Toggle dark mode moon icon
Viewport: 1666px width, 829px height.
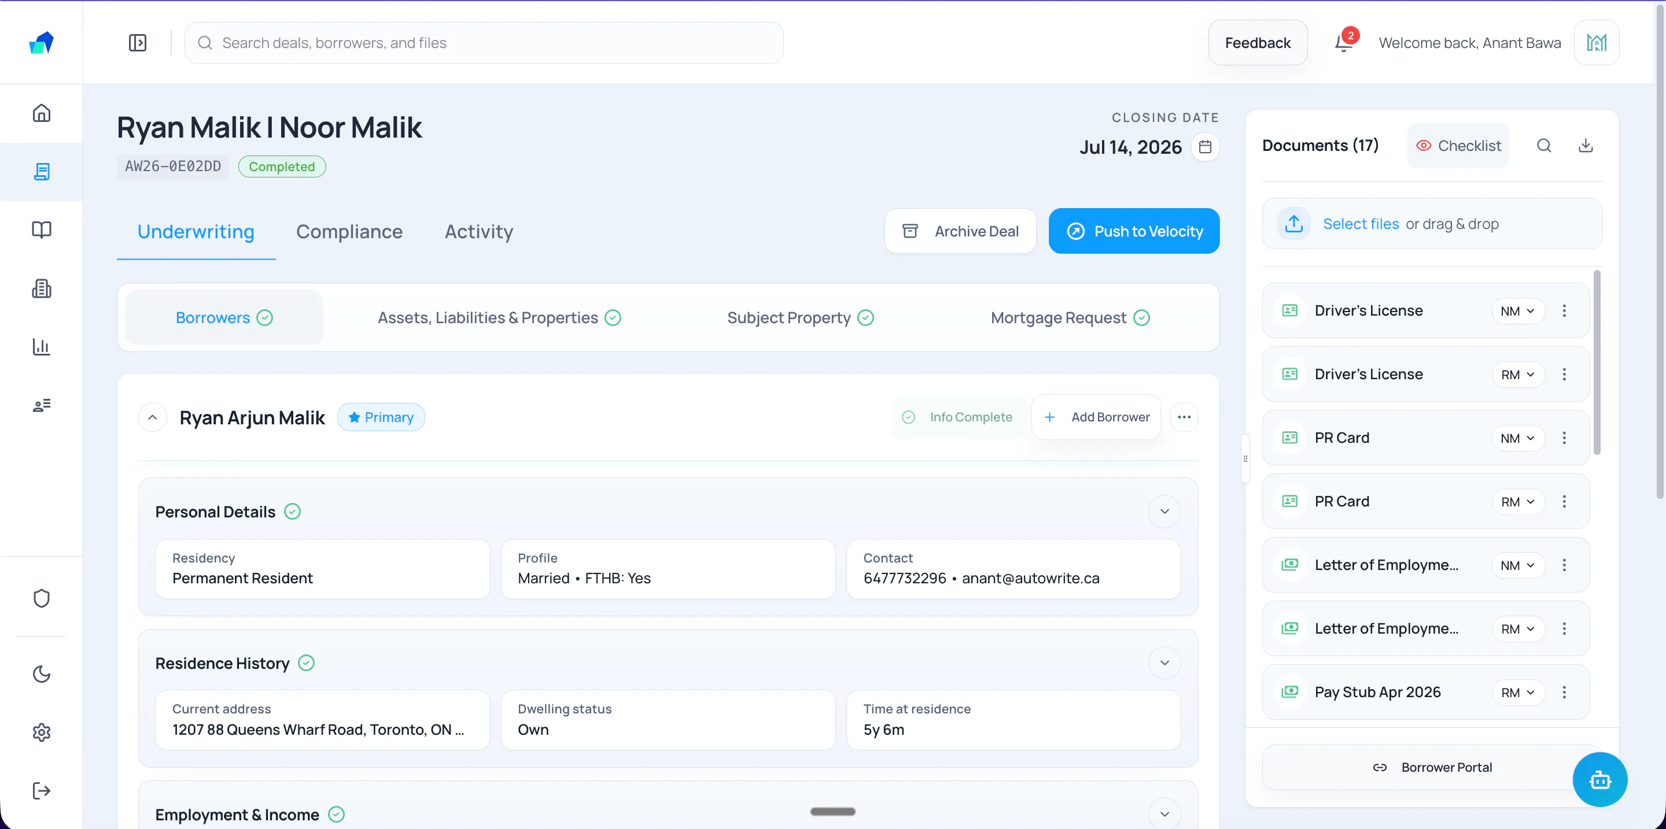tap(42, 674)
